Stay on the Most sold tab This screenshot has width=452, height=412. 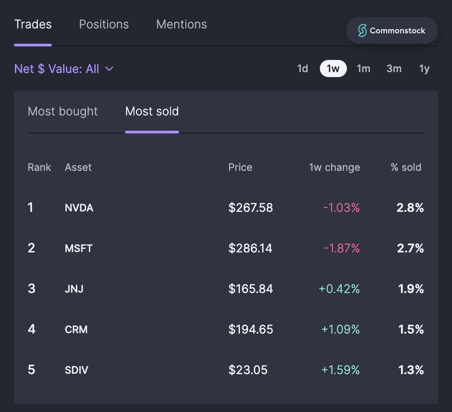(x=152, y=111)
